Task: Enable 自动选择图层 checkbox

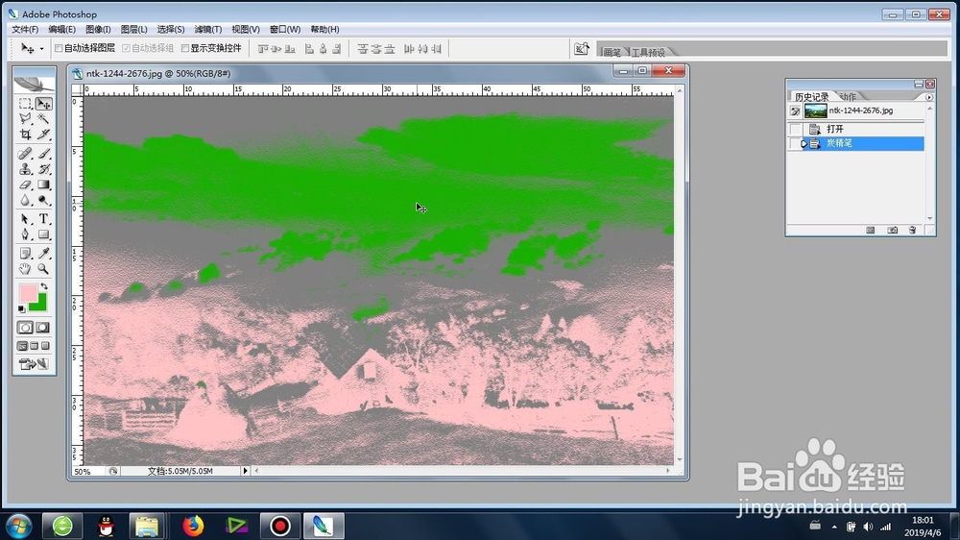Action: [x=59, y=48]
